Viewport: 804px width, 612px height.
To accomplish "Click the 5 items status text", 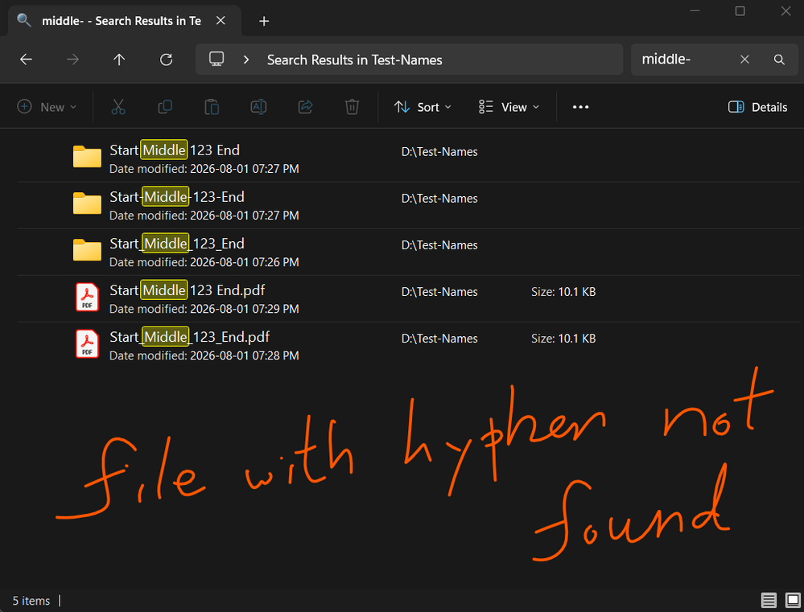I will [31, 601].
